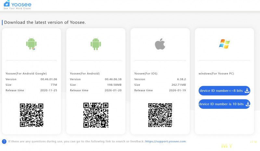Click the Apple iOS logo icon
The height and width of the screenshot is (151, 260).
coord(160,44)
